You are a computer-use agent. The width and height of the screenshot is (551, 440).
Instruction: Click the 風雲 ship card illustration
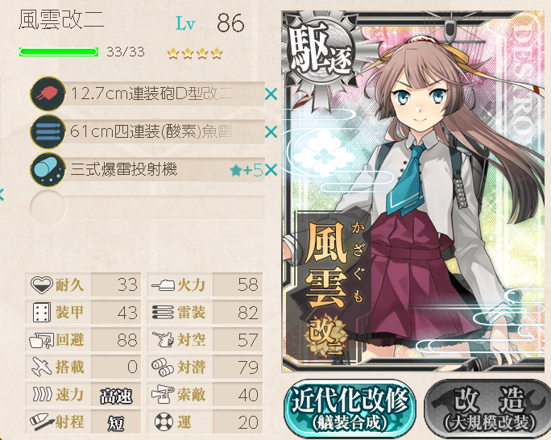pyautogui.click(x=413, y=192)
